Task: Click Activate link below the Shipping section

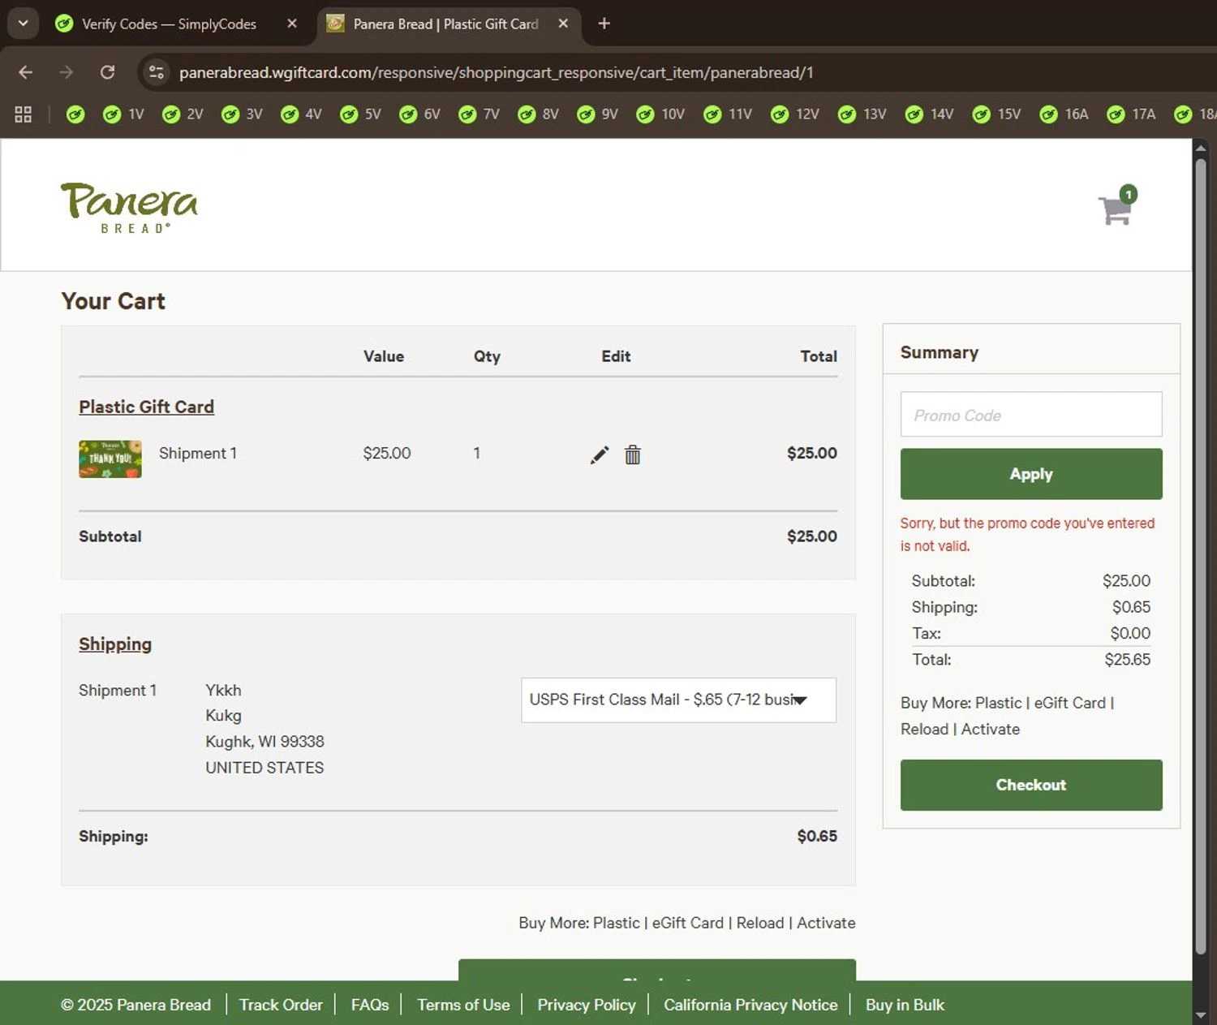Action: pos(826,923)
